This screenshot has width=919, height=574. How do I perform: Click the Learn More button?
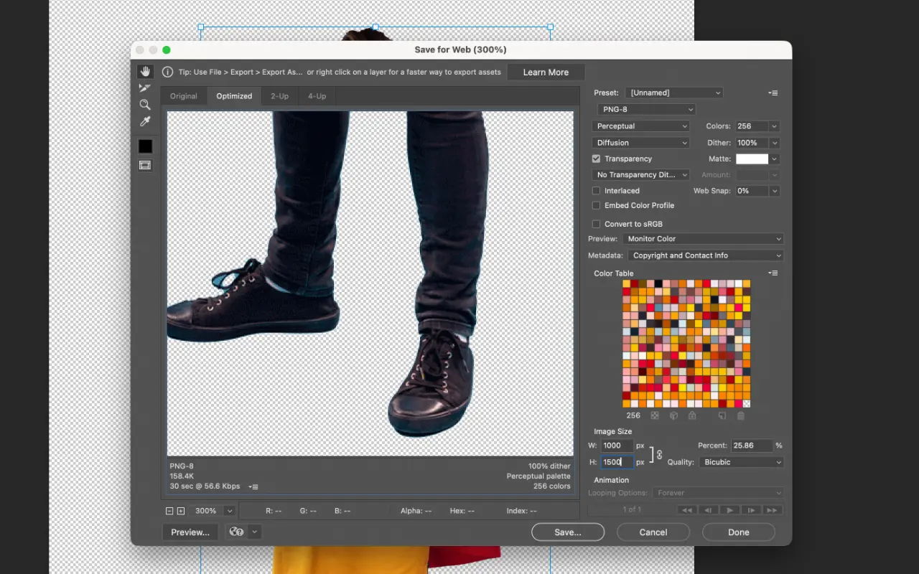546,72
